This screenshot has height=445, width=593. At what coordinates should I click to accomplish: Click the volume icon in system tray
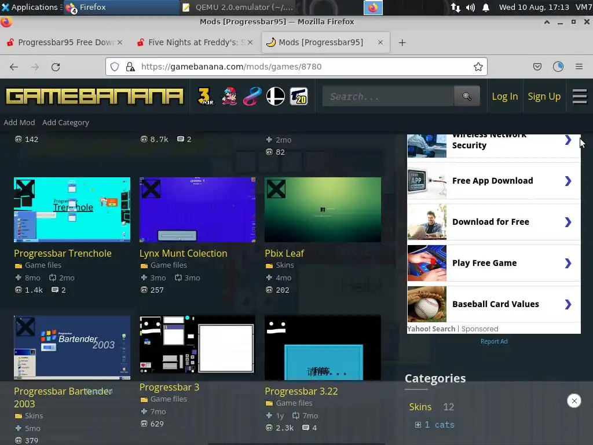(x=470, y=8)
